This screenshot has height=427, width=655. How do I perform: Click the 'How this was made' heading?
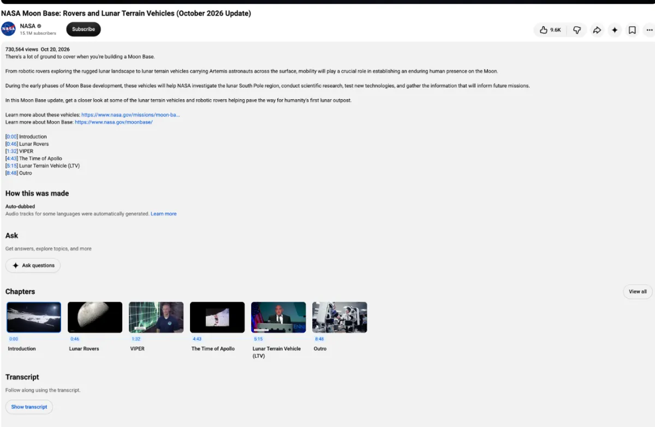[37, 194]
